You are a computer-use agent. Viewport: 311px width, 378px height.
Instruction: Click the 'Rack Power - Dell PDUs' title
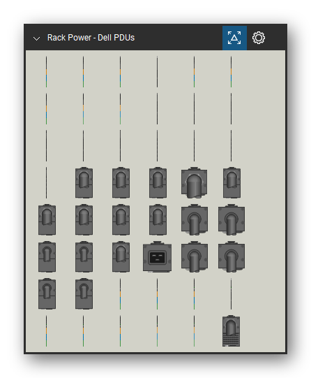coord(91,38)
